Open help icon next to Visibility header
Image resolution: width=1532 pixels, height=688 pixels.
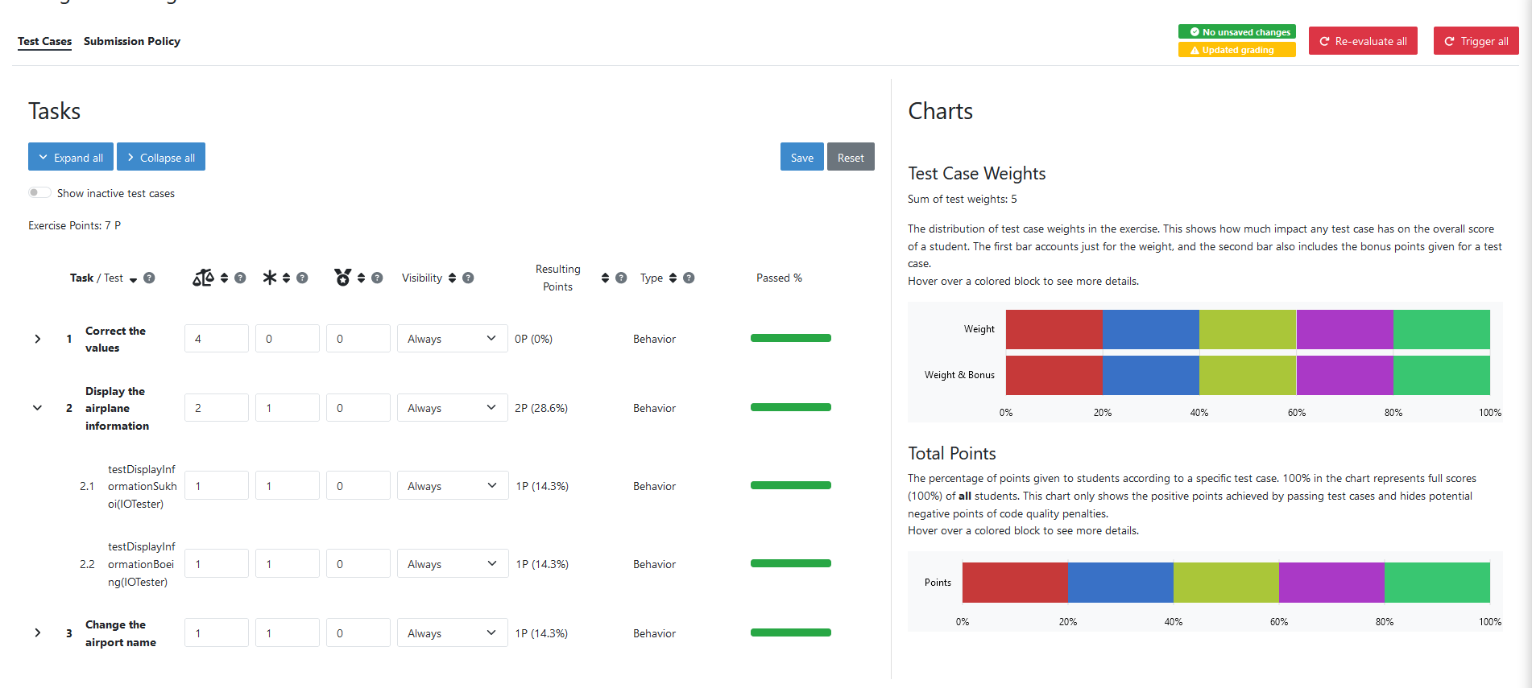pyautogui.click(x=468, y=278)
